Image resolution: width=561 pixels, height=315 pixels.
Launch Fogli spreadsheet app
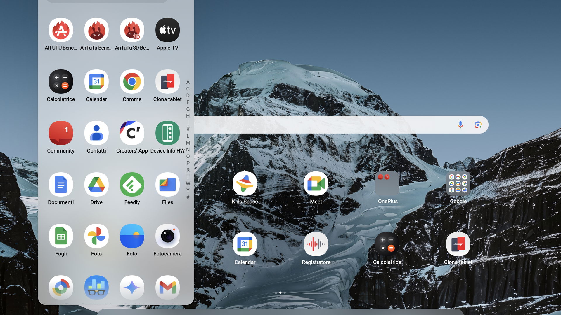tap(61, 236)
